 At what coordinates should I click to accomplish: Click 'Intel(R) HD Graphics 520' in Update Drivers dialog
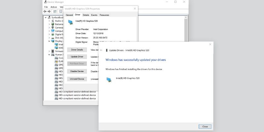128,78
